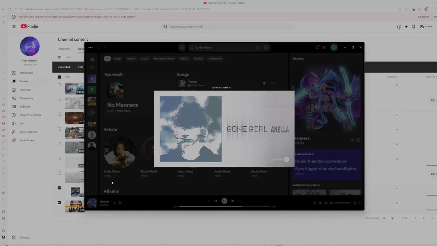The height and width of the screenshot is (246, 437).
Task: Open Dashboard in YouTube Studio sidebar
Action: pyautogui.click(x=26, y=73)
